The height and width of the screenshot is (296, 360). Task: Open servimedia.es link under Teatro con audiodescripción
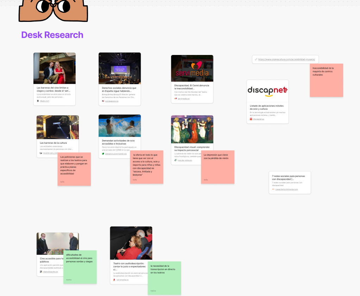[x=123, y=280]
